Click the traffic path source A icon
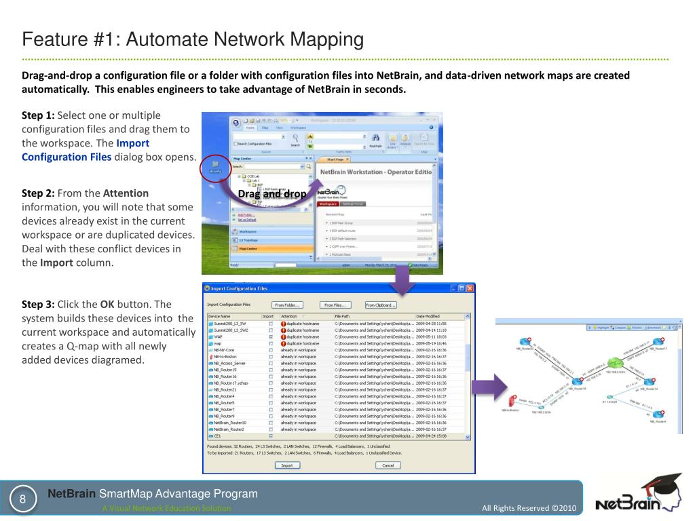Screen dimensions: 695x521 click(310, 136)
